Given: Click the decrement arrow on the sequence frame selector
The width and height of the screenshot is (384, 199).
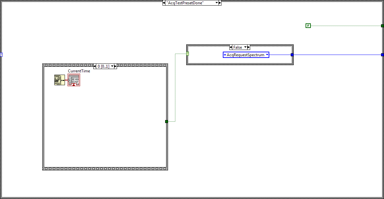Looking at the screenshot, I should coord(94,66).
